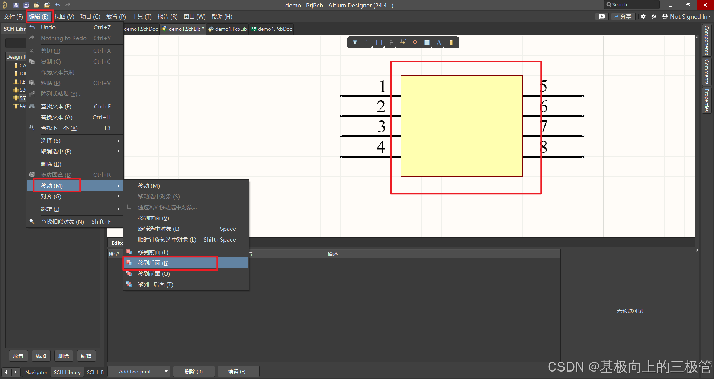This screenshot has width=714, height=379.
Task: Choose 移到前面 (F) submenu entry
Action: pos(186,252)
